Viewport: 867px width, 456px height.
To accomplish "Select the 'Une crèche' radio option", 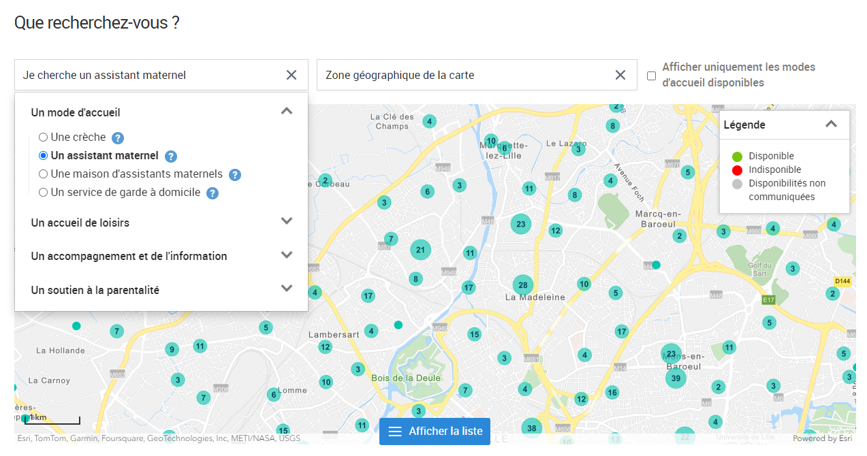I will pyautogui.click(x=44, y=137).
